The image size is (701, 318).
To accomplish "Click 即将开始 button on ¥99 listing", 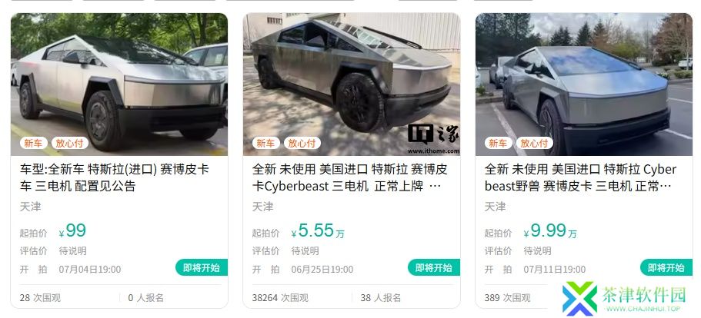I will point(202,267).
